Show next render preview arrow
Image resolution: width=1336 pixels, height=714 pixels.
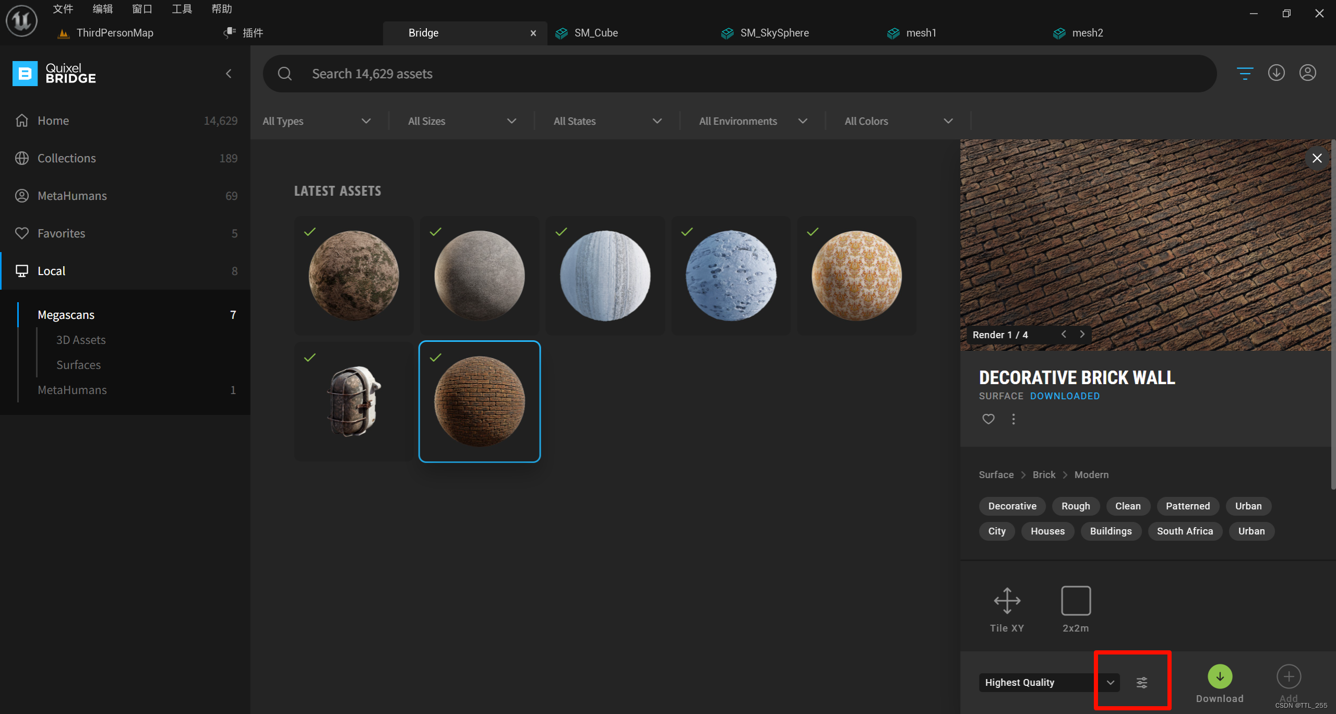coord(1082,334)
